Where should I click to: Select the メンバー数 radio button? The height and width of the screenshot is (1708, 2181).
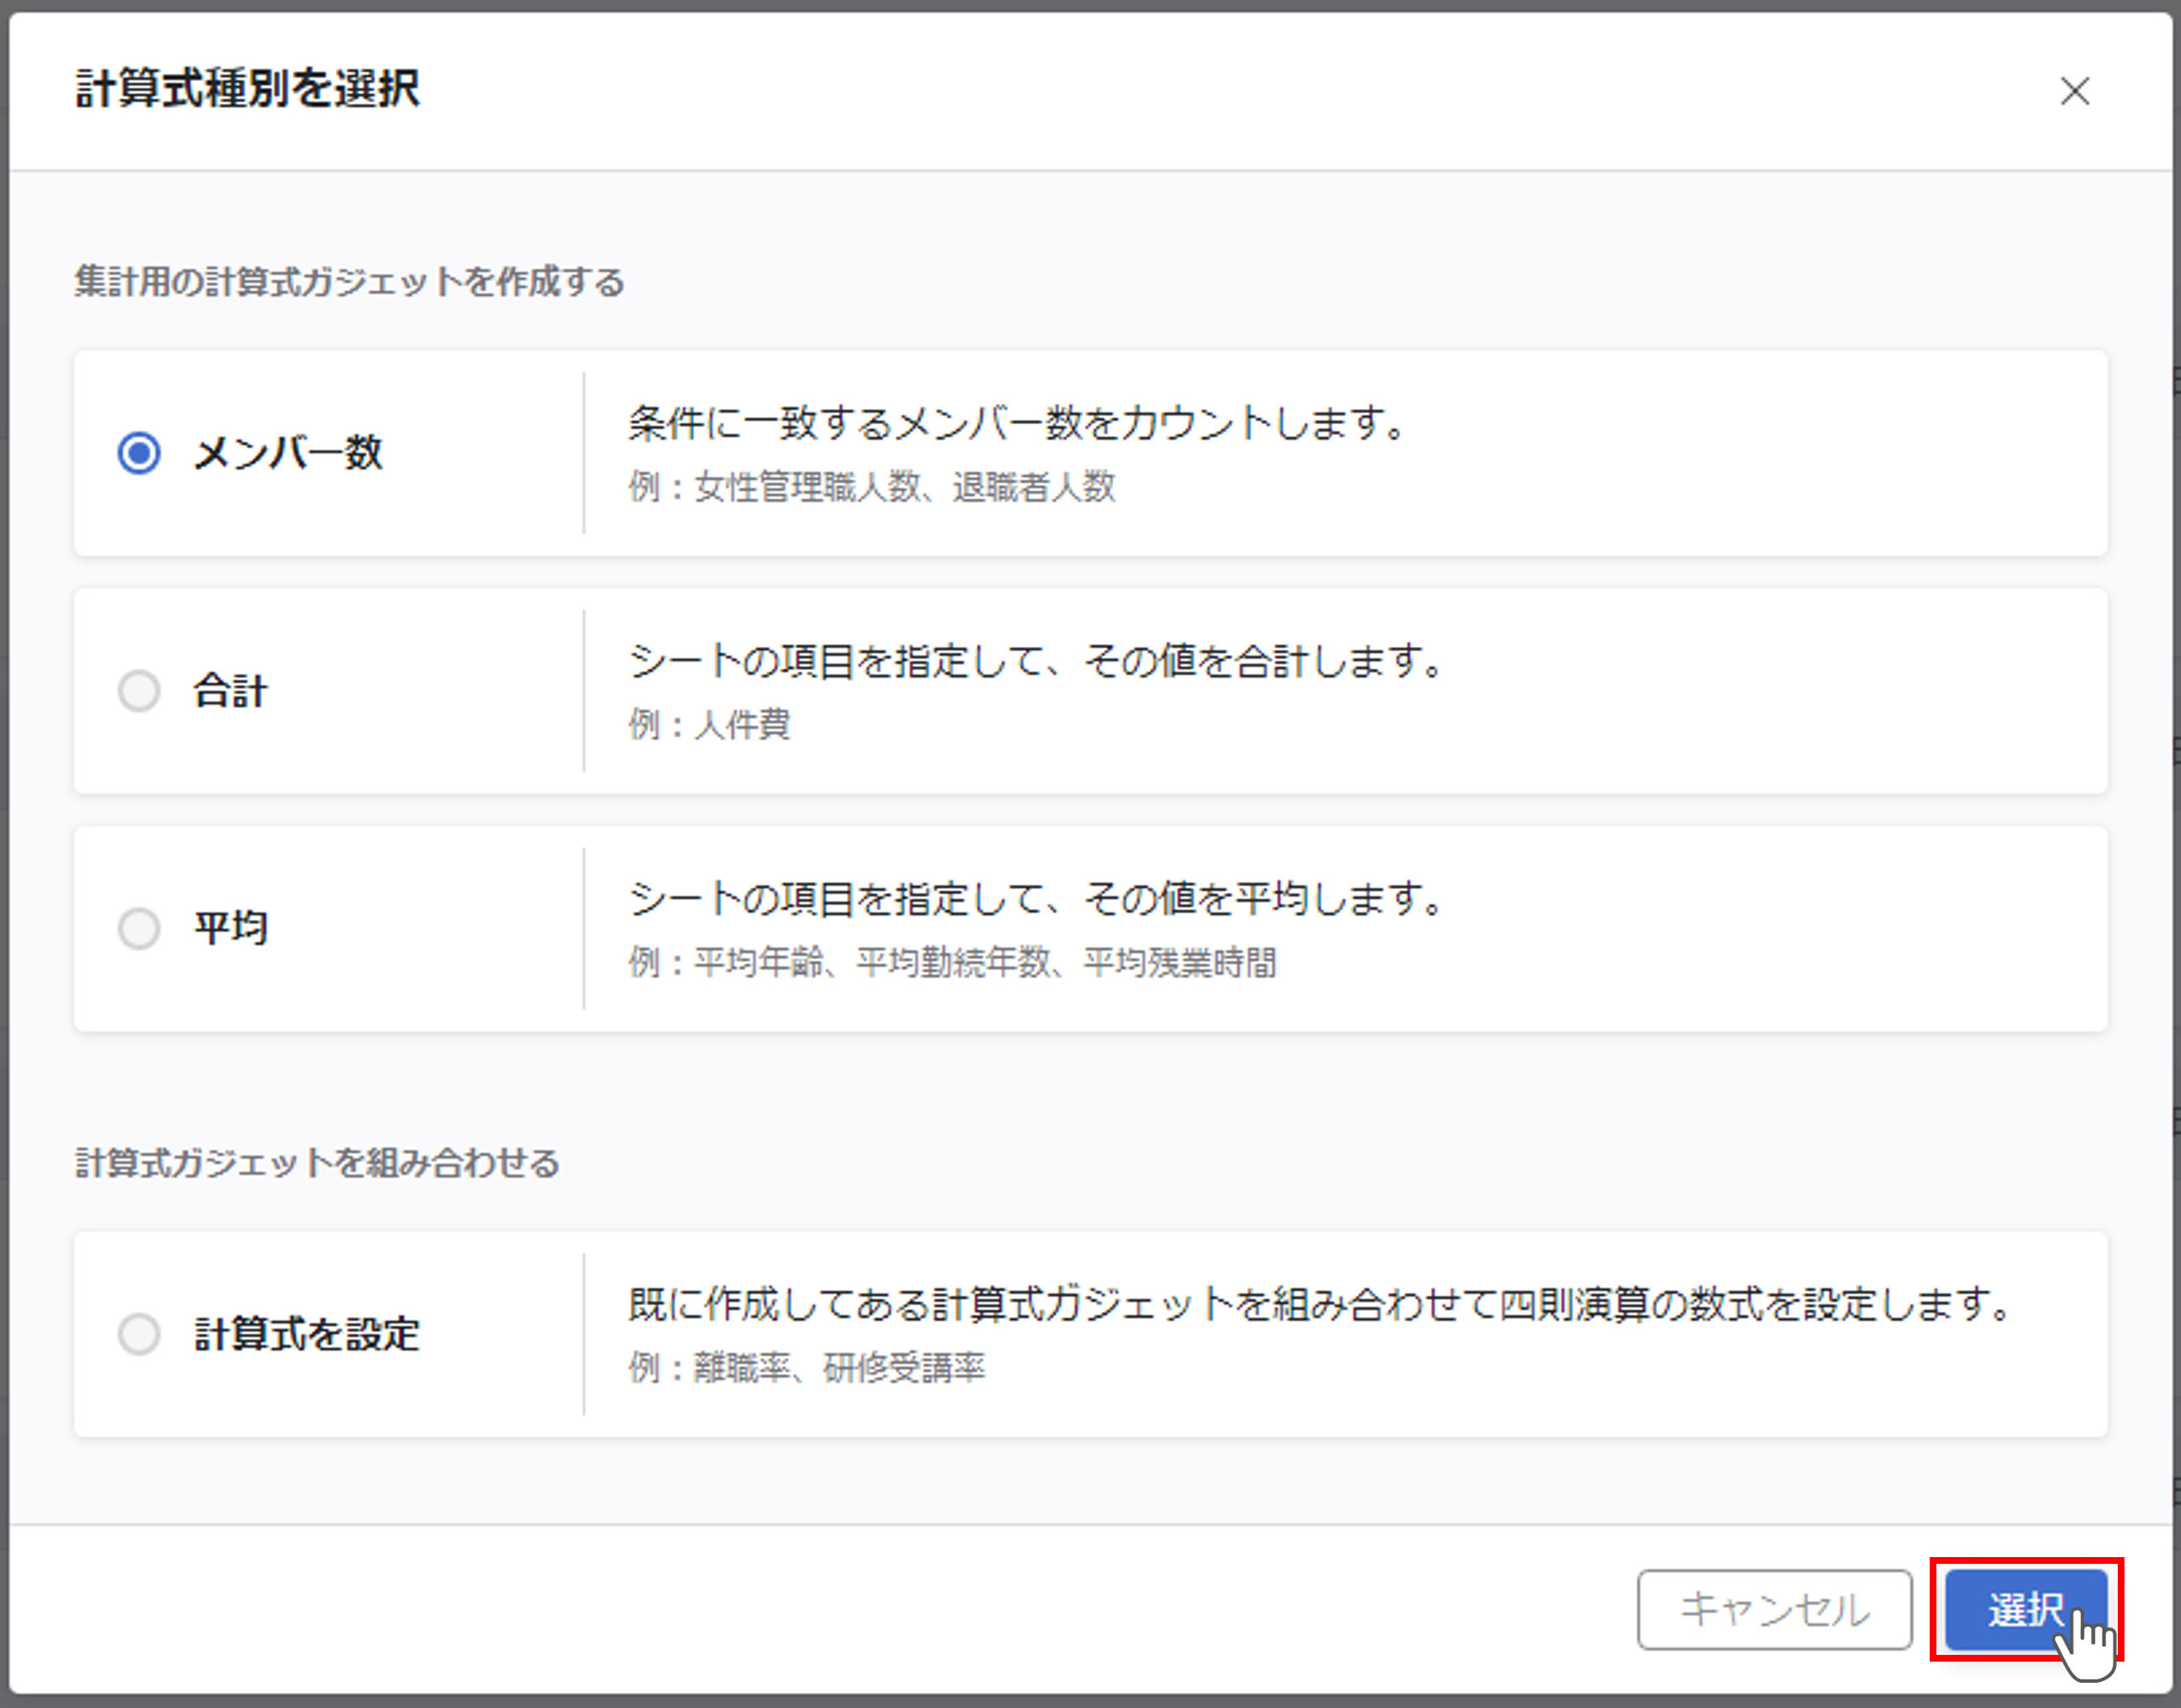(x=139, y=453)
